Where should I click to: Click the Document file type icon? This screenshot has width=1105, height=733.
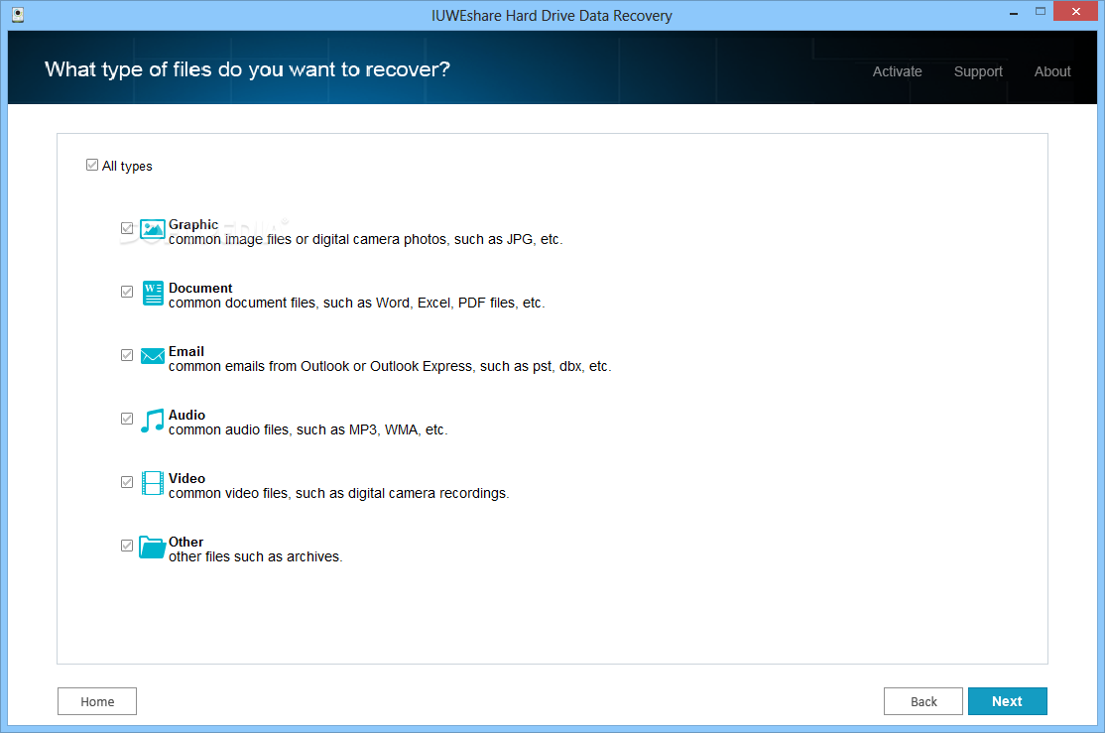(153, 293)
